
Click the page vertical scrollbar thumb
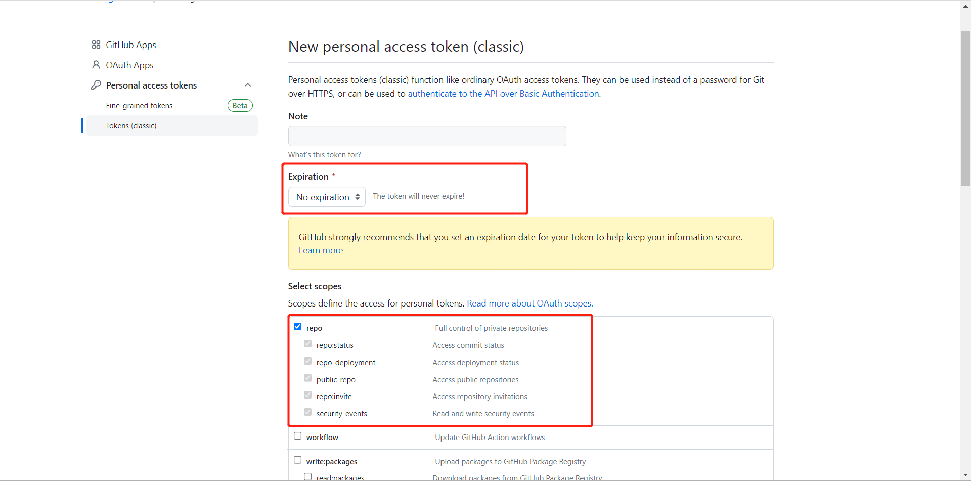tap(965, 109)
